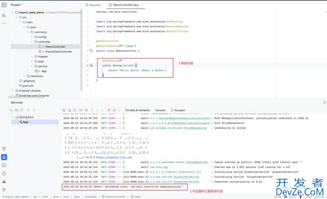327x199 pixels.
Task: Open service in new tab icon
Action: pyautogui.click(x=22, y=110)
